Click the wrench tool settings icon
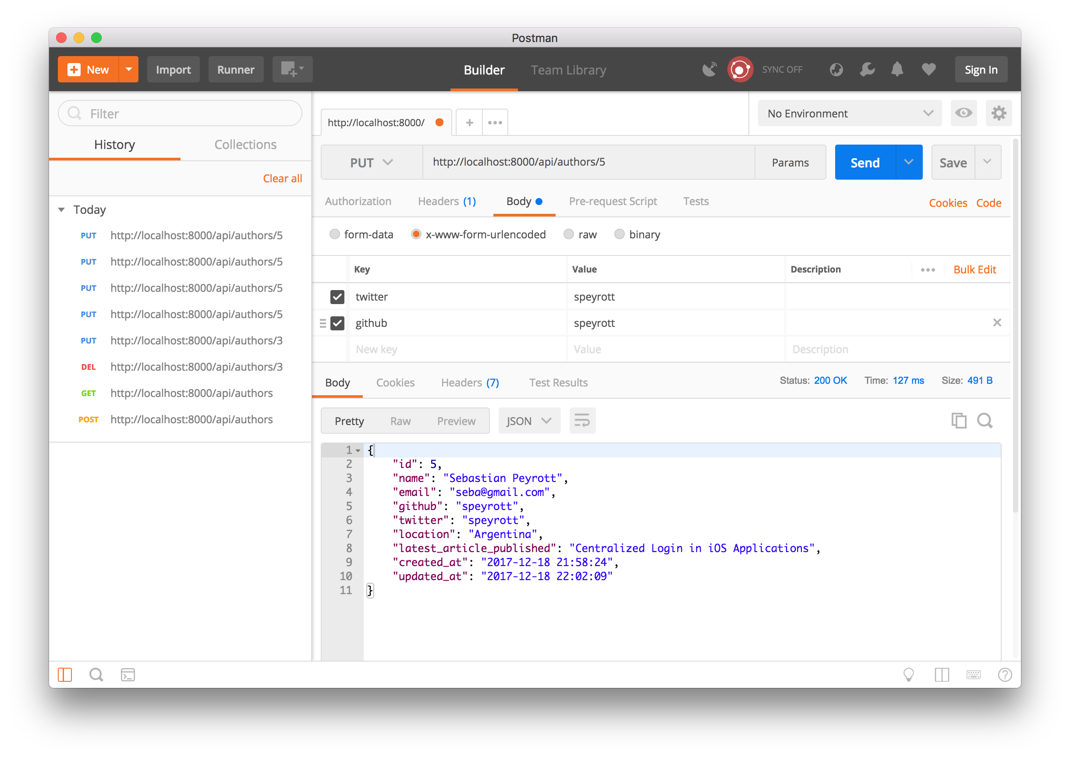Screen dimensions: 1070x758 coord(867,68)
